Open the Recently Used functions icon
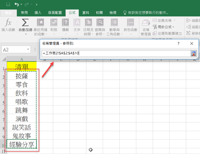The height and width of the screenshot is (154, 200). coord(40,23)
